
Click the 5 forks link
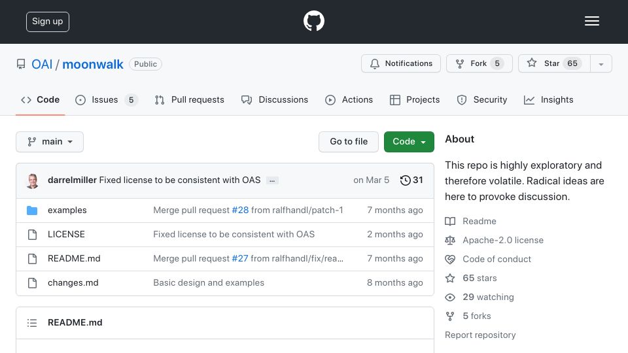(x=477, y=316)
